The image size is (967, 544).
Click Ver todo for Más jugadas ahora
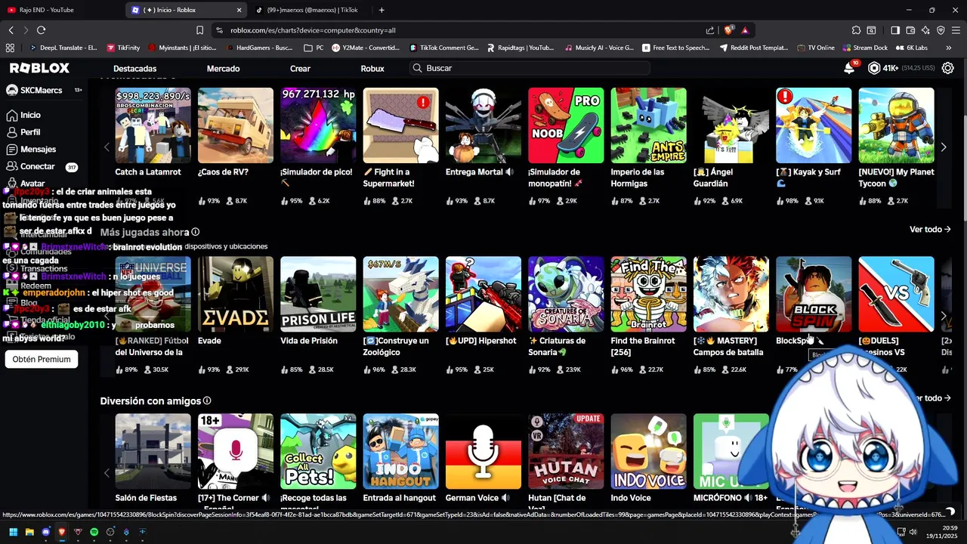(x=930, y=229)
